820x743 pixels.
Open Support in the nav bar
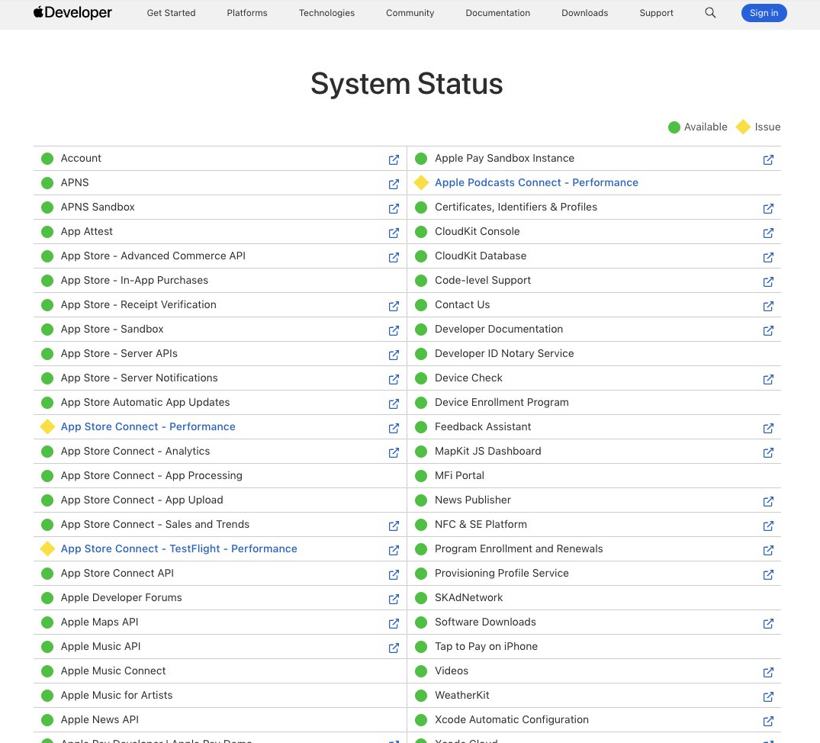(656, 12)
